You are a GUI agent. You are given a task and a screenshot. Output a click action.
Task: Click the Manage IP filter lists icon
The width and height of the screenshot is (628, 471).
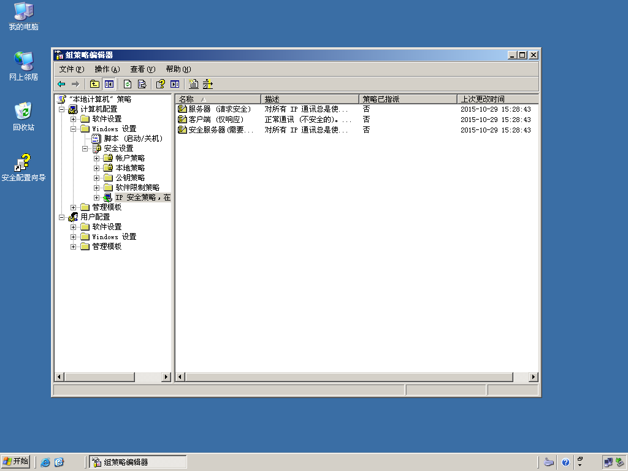(x=208, y=84)
